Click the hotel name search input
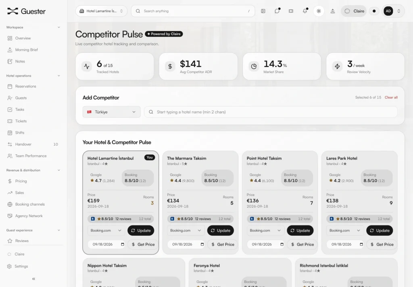Screen dimensions: 413x287 pyautogui.click(x=271, y=112)
